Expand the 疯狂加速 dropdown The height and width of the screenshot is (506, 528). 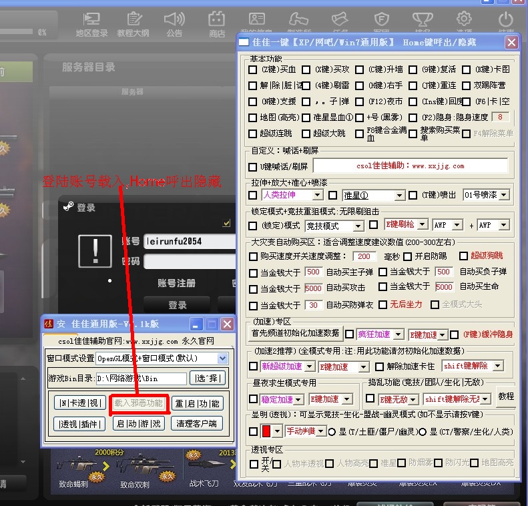pos(380,334)
